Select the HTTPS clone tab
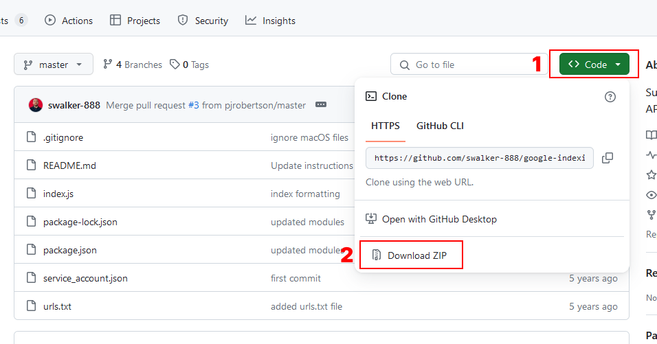The width and height of the screenshot is (657, 344). [x=385, y=126]
